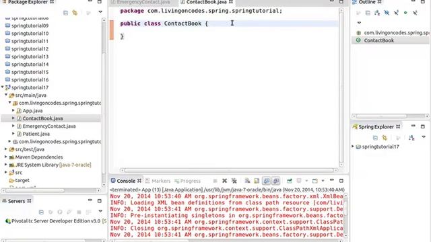Select ContactBook class in Outline
Image resolution: width=431 pixels, height=242 pixels.
pos(378,40)
